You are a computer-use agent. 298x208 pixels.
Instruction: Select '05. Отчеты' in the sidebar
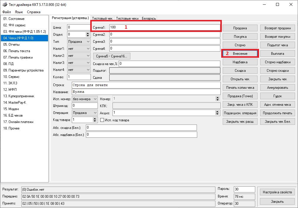click(x=12, y=45)
